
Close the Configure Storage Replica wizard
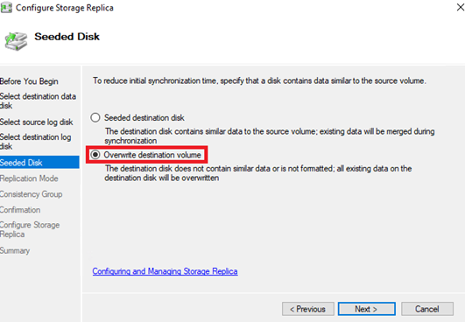[x=460, y=7]
